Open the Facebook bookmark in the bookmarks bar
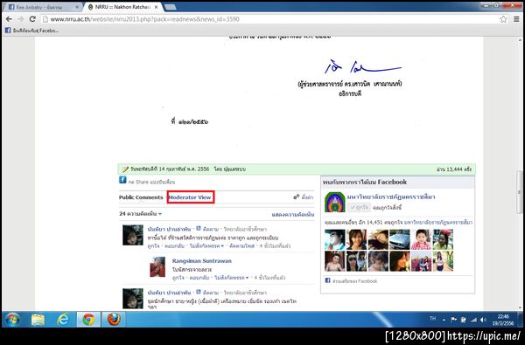Image resolution: width=525 pixels, height=345 pixels. coord(31,31)
